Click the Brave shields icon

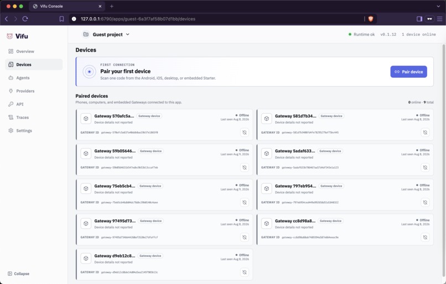(x=371, y=19)
